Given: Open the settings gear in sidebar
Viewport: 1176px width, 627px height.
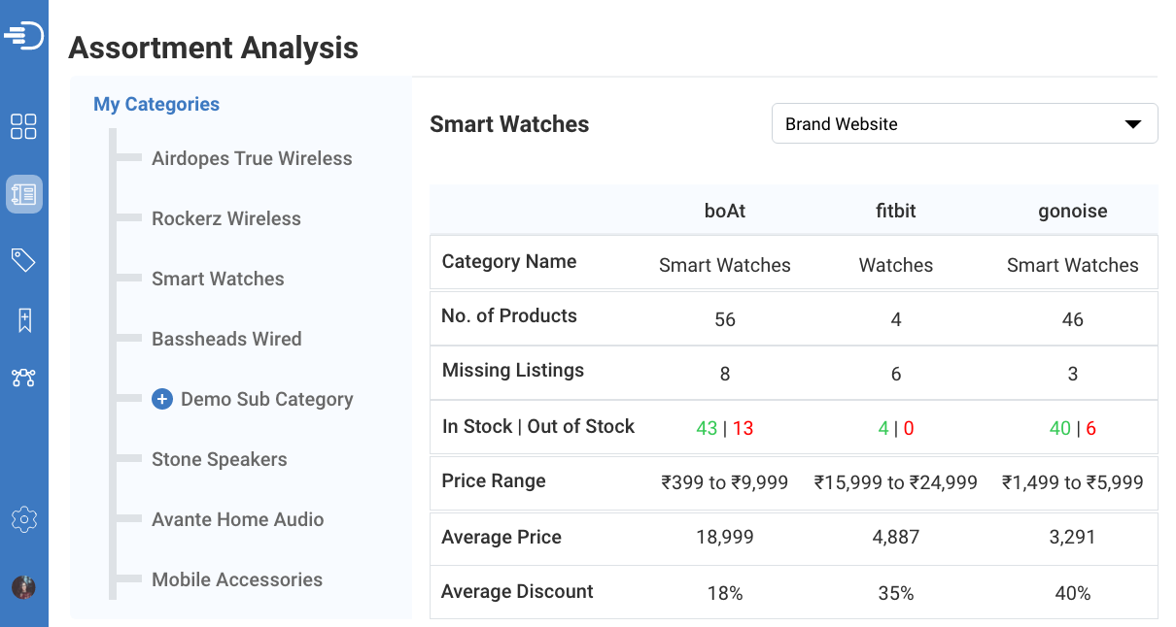Looking at the screenshot, I should coord(24,519).
